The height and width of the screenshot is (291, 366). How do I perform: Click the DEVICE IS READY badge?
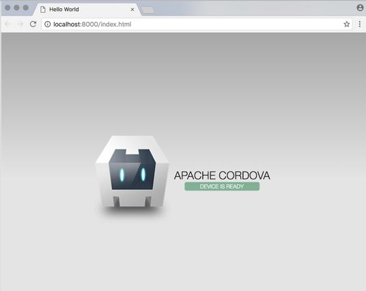coord(222,186)
